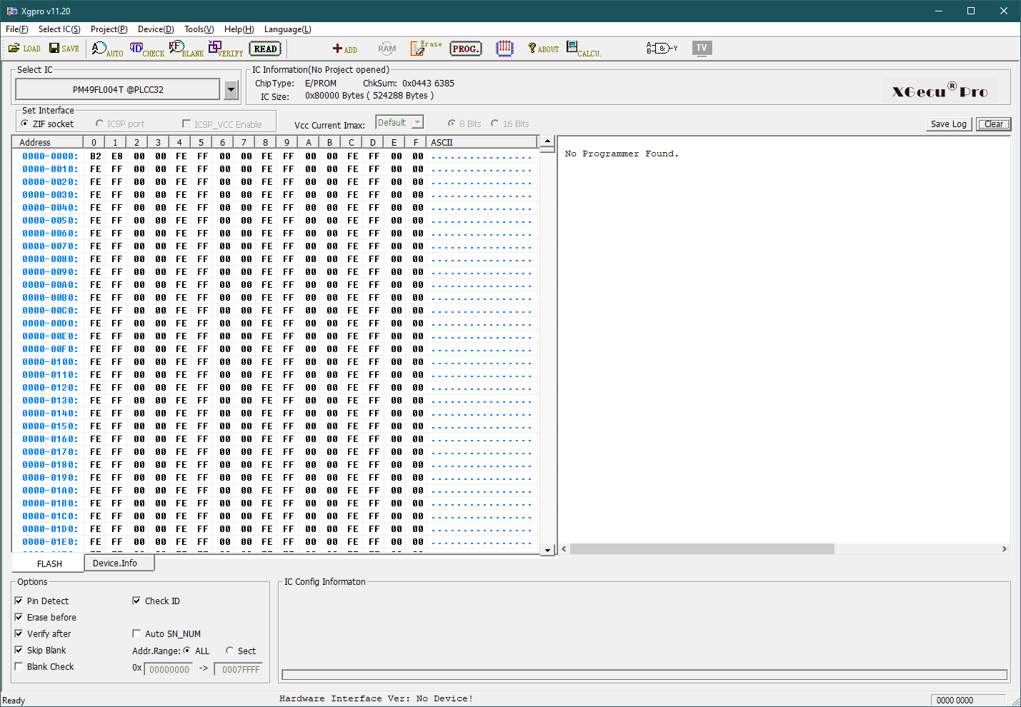Image resolution: width=1021 pixels, height=707 pixels.
Task: Open the Project menu
Action: 109,29
